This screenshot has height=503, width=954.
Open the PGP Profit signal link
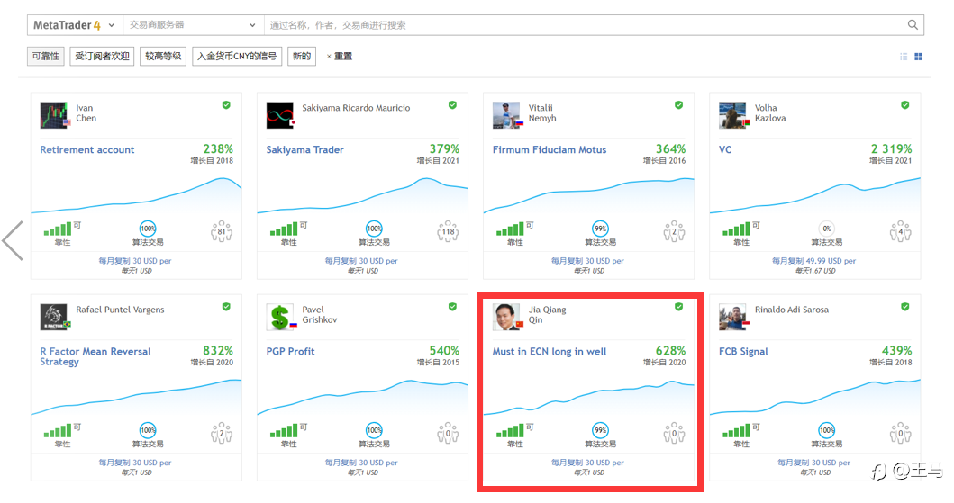(290, 351)
